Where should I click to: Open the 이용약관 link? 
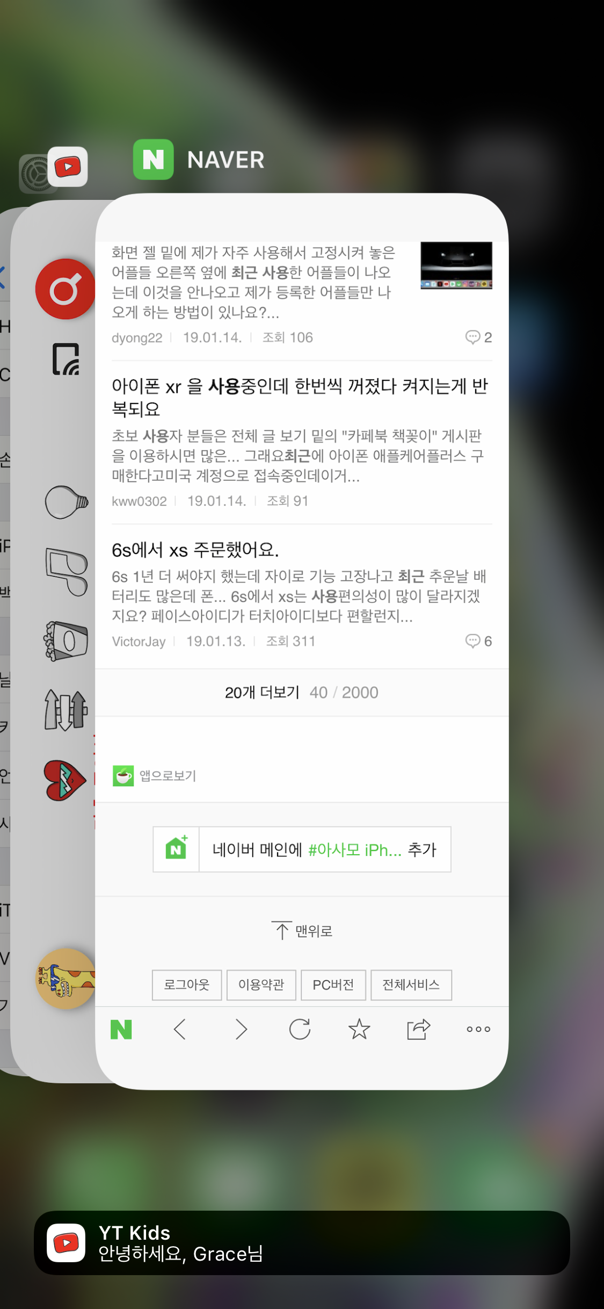[x=261, y=985]
